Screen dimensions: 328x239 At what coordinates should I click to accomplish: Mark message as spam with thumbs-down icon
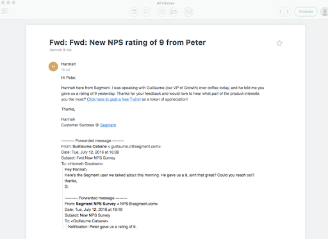pyautogui.click(x=146, y=12)
